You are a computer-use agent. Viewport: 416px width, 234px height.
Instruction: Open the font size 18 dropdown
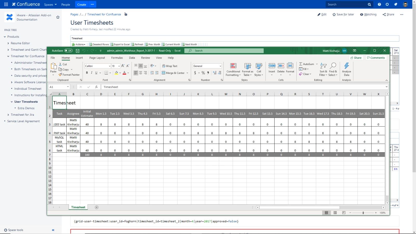click(119, 66)
